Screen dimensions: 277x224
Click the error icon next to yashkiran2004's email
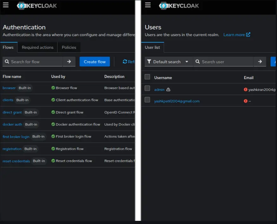(246, 90)
